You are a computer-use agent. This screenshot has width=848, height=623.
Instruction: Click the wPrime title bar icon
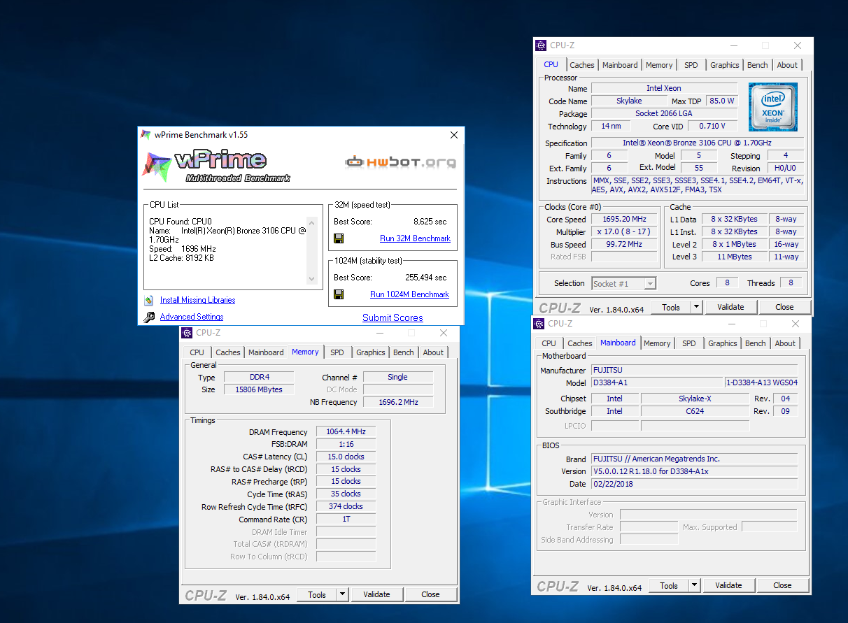pyautogui.click(x=146, y=134)
